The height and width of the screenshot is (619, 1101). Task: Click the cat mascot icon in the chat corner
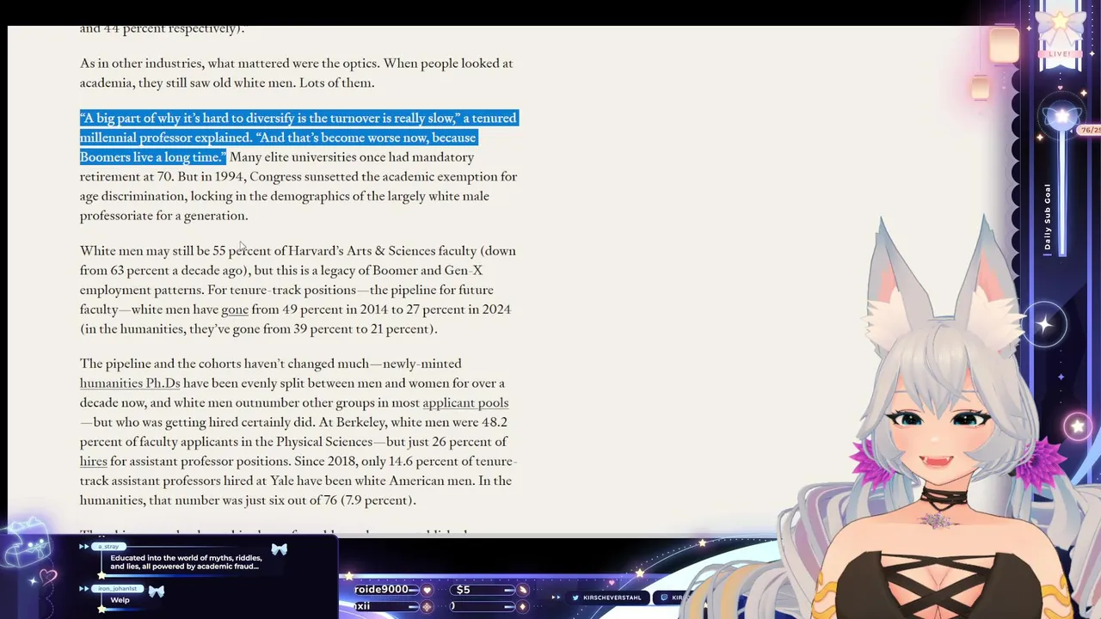click(x=25, y=542)
